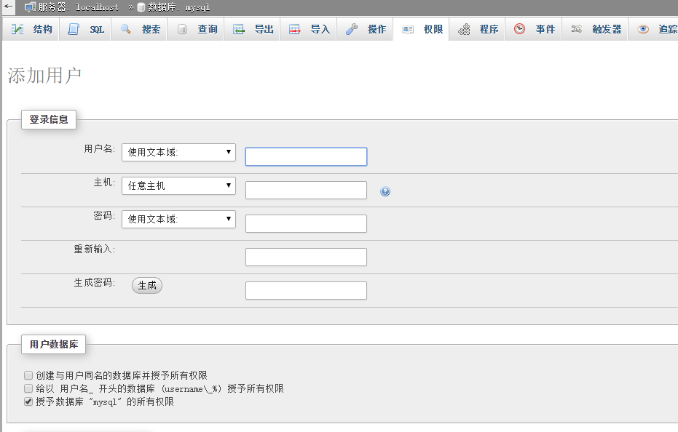Focus the 用户名 text input field
The height and width of the screenshot is (432, 678).
coord(306,156)
